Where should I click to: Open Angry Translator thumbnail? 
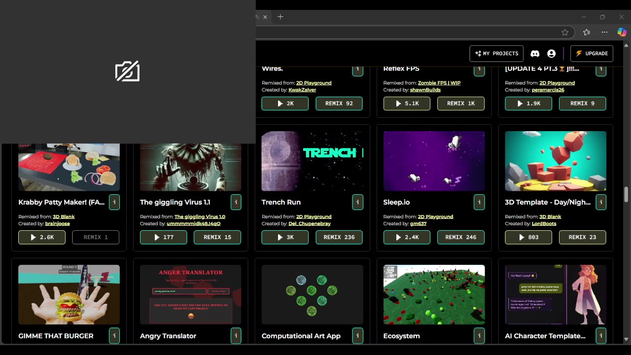click(x=191, y=294)
